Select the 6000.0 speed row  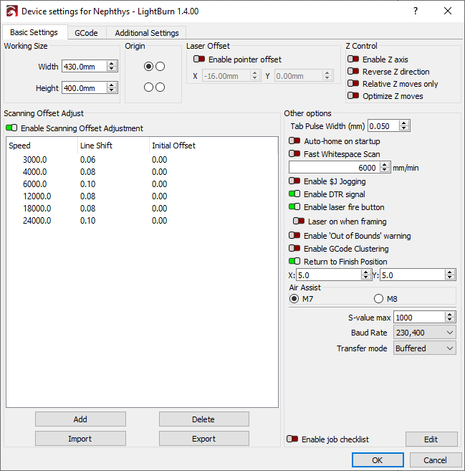(142, 184)
